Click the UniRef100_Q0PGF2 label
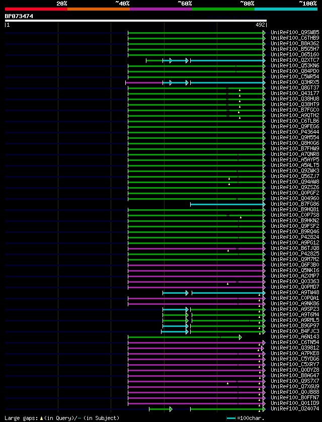Viewport: 322px width, 422px height. point(295,193)
